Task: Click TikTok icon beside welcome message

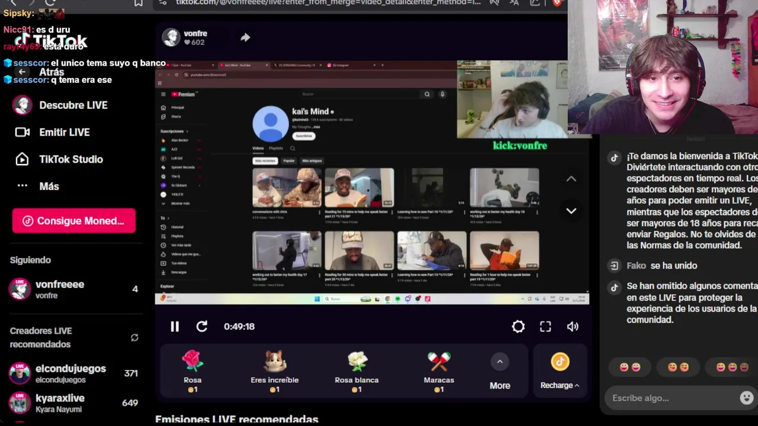Action: pyautogui.click(x=614, y=158)
